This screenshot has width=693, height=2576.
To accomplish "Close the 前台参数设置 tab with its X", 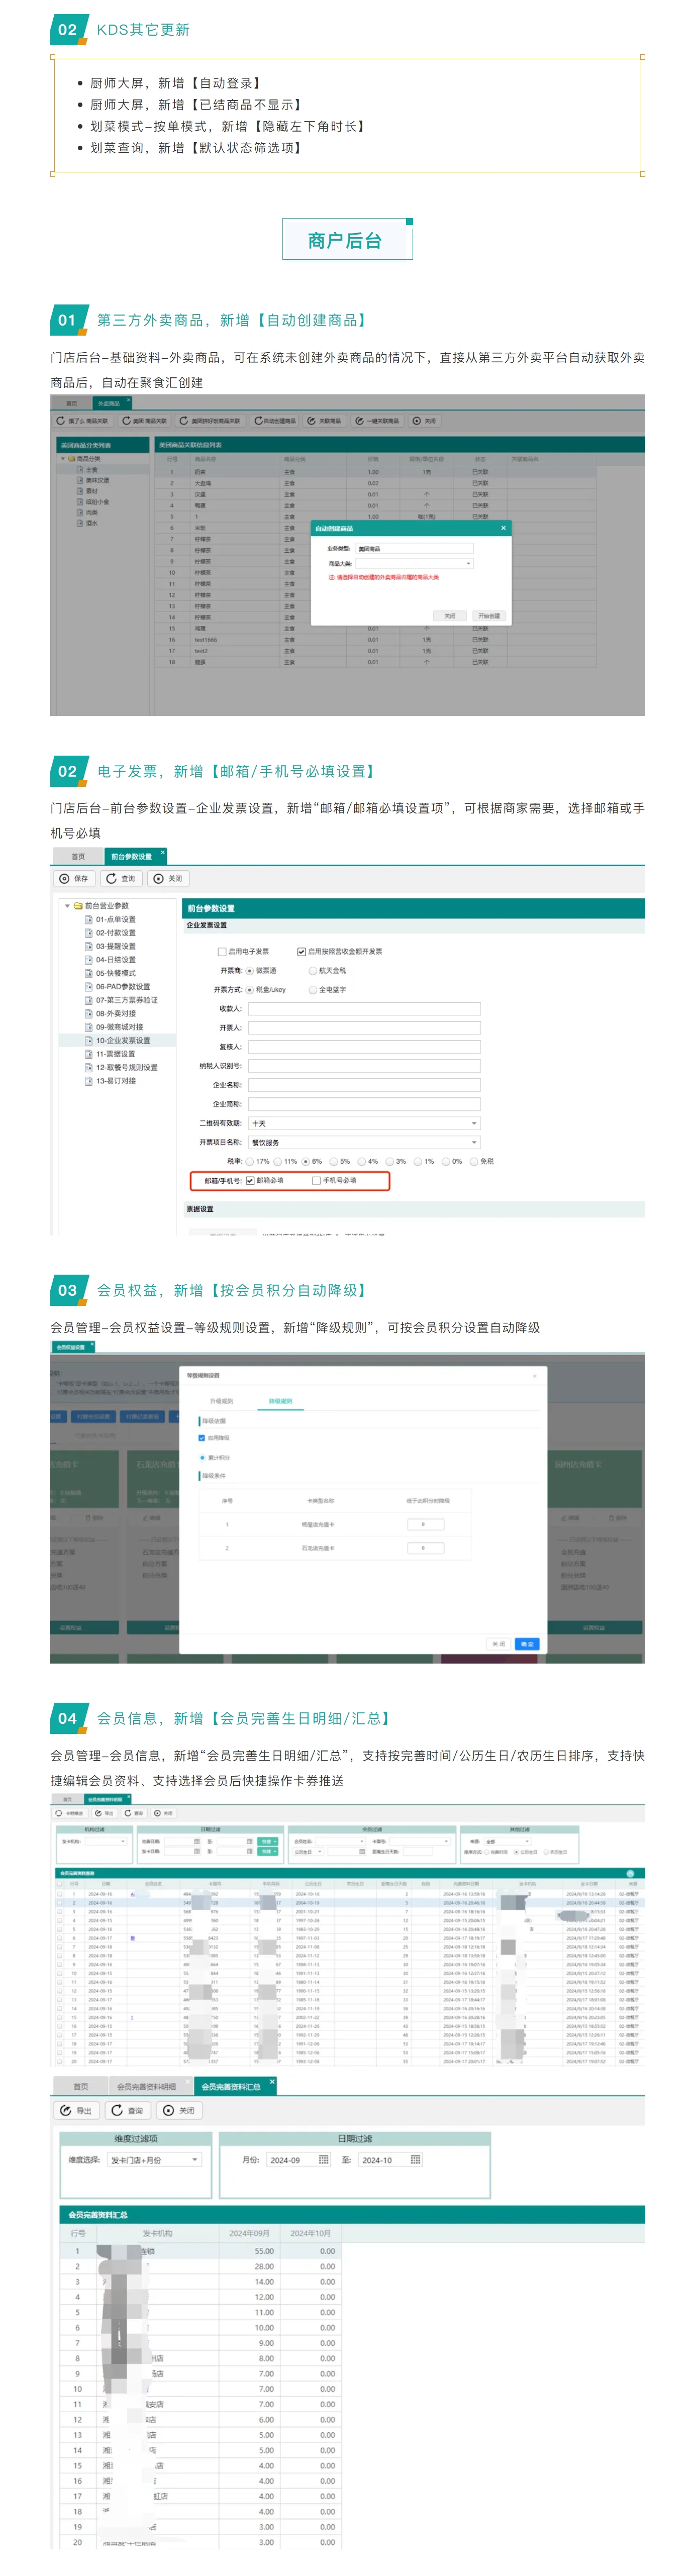I will tap(163, 852).
